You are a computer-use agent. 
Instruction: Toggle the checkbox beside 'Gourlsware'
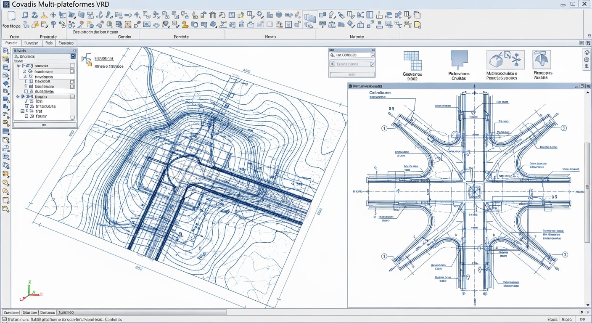tap(72, 86)
